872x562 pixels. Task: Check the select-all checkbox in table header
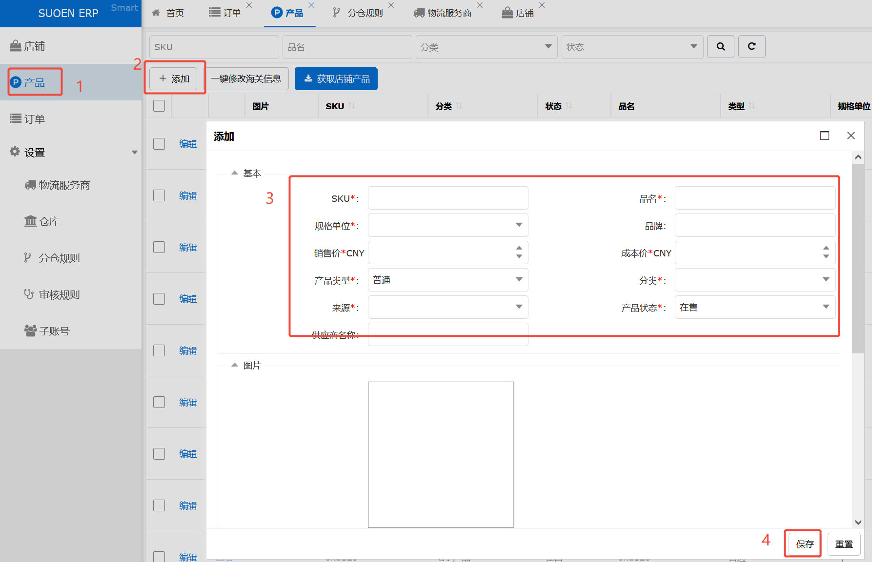[x=159, y=105]
